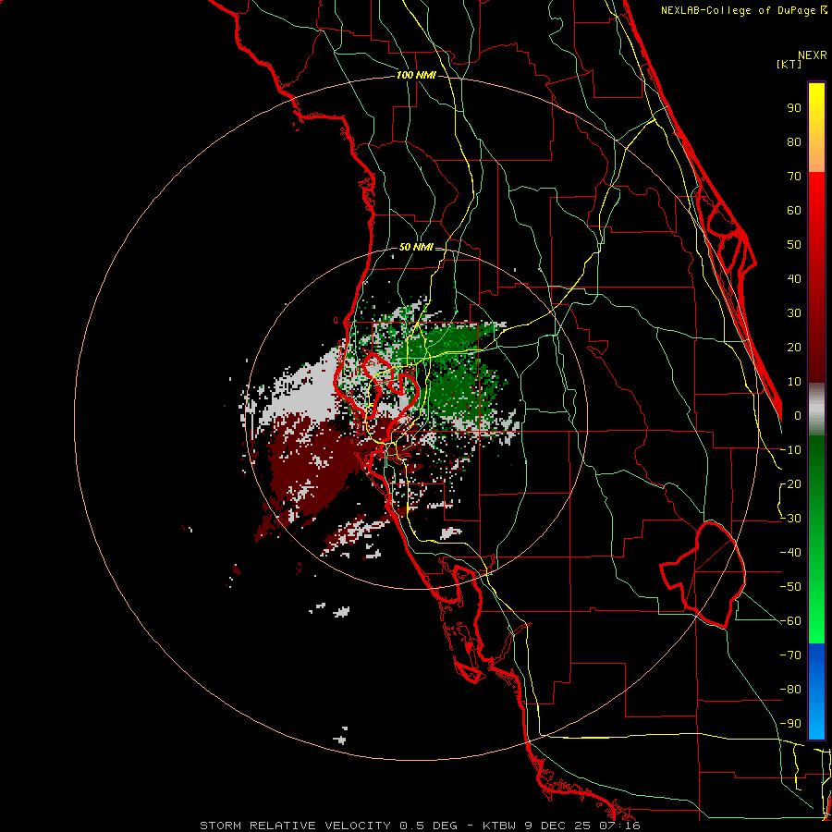Click the "50 NMI" range ring label
The image size is (832, 832).
coord(416,247)
